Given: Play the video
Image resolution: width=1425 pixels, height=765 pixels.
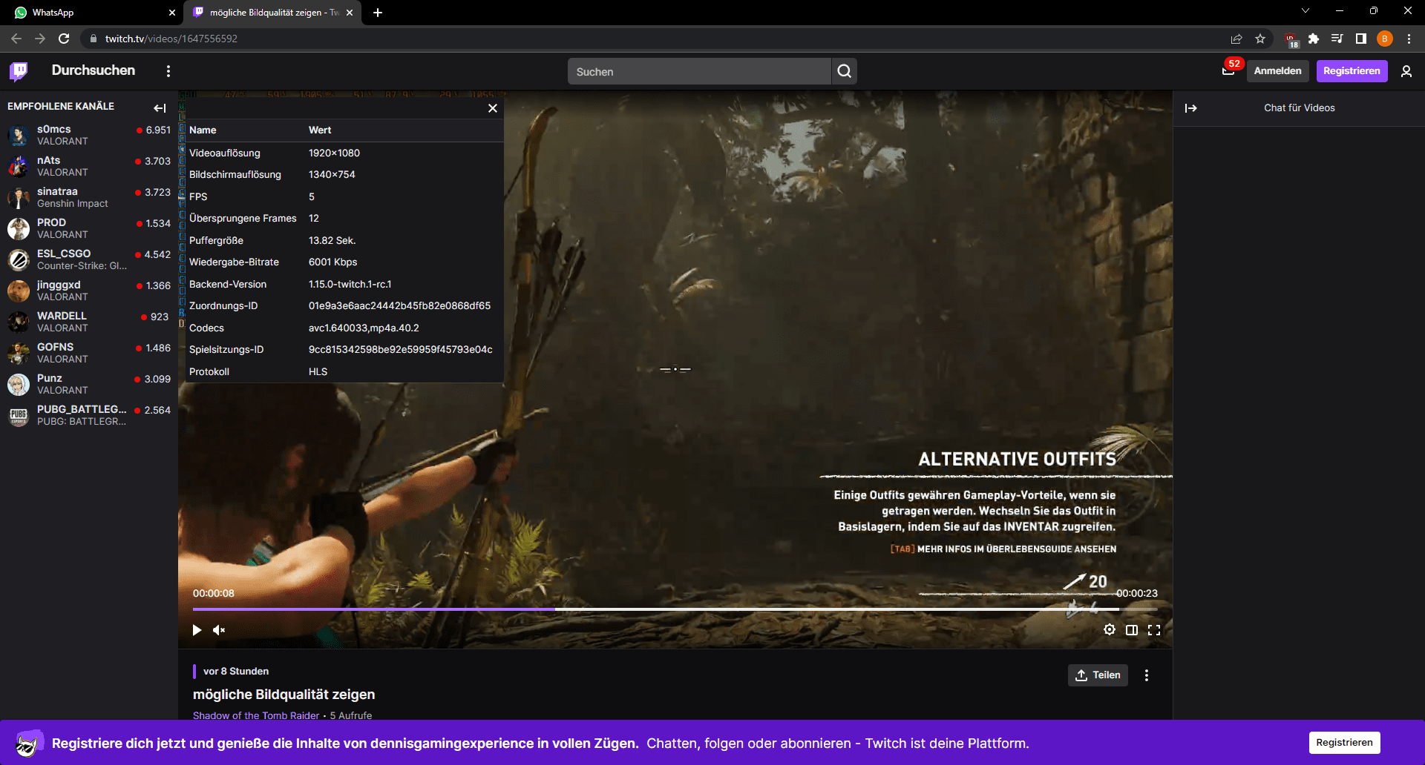Looking at the screenshot, I should (x=197, y=630).
